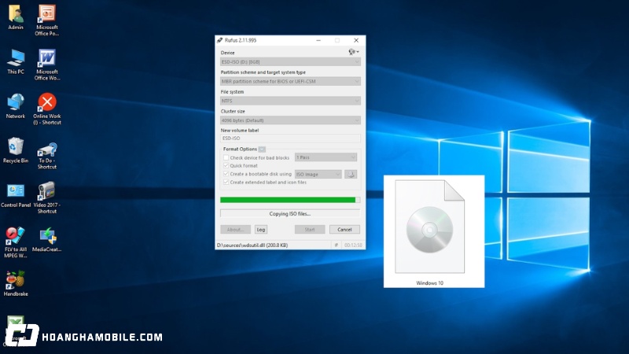The height and width of the screenshot is (354, 629).
Task: Launch the MediaCreationTool icon
Action: pyautogui.click(x=47, y=239)
